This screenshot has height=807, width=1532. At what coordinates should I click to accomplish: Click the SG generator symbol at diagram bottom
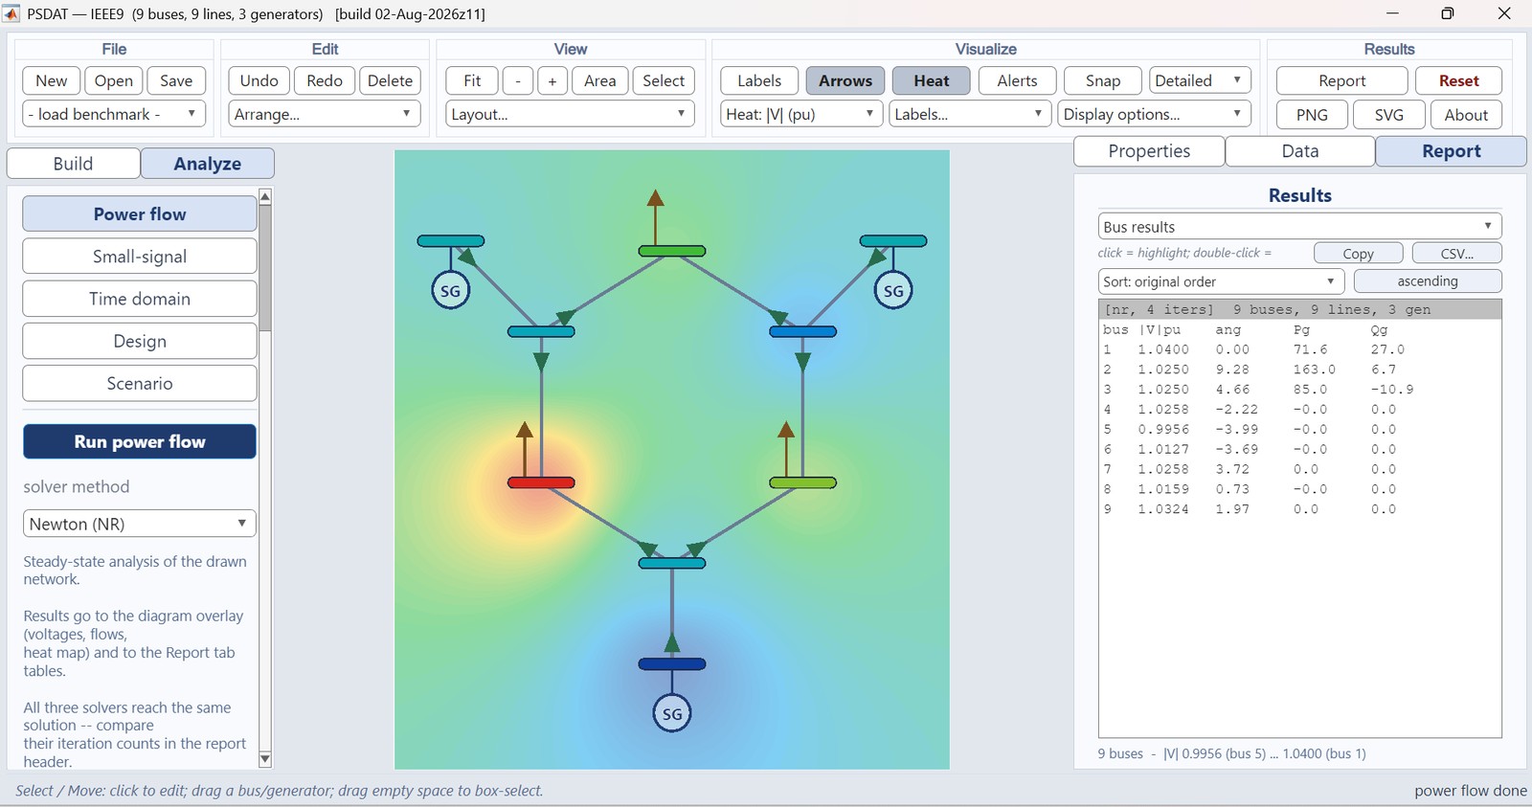[672, 713]
